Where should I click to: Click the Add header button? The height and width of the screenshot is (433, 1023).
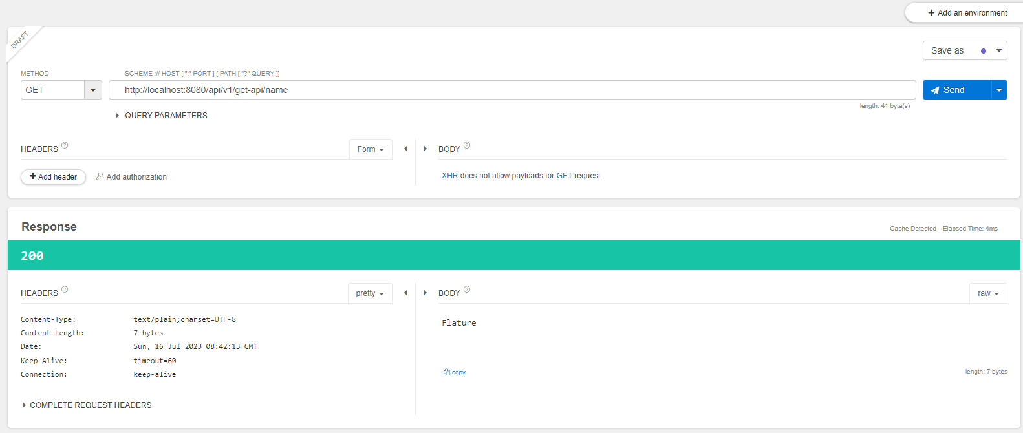coord(53,177)
